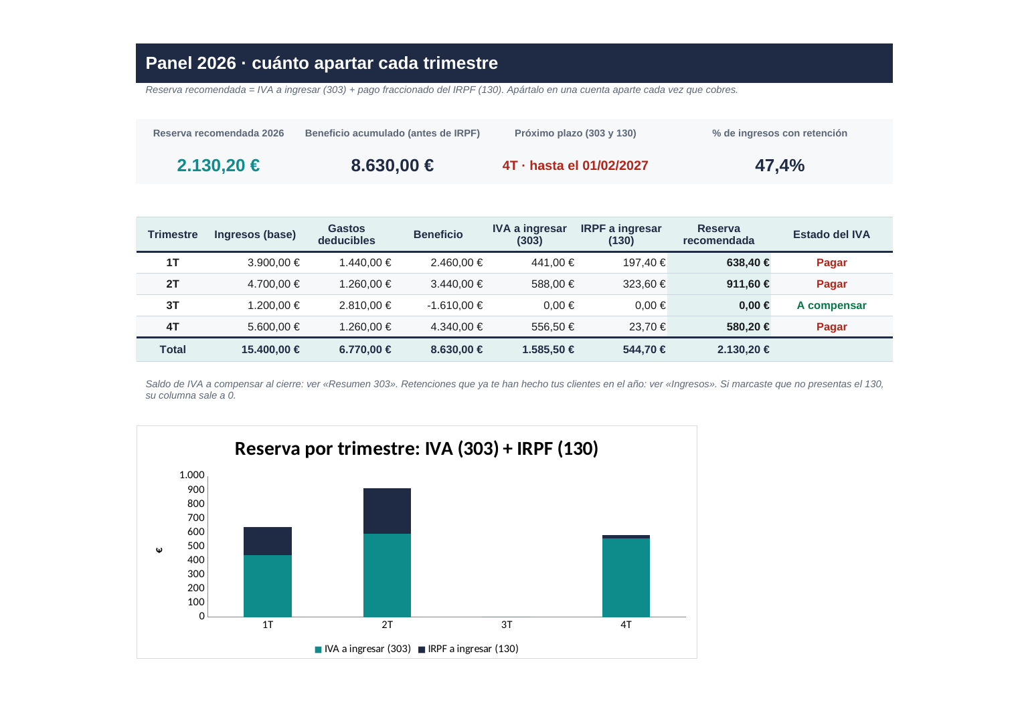Screen dimensions: 1018x719
Task: Click the 2T row's 'Pagar' status
Action: 831,284
